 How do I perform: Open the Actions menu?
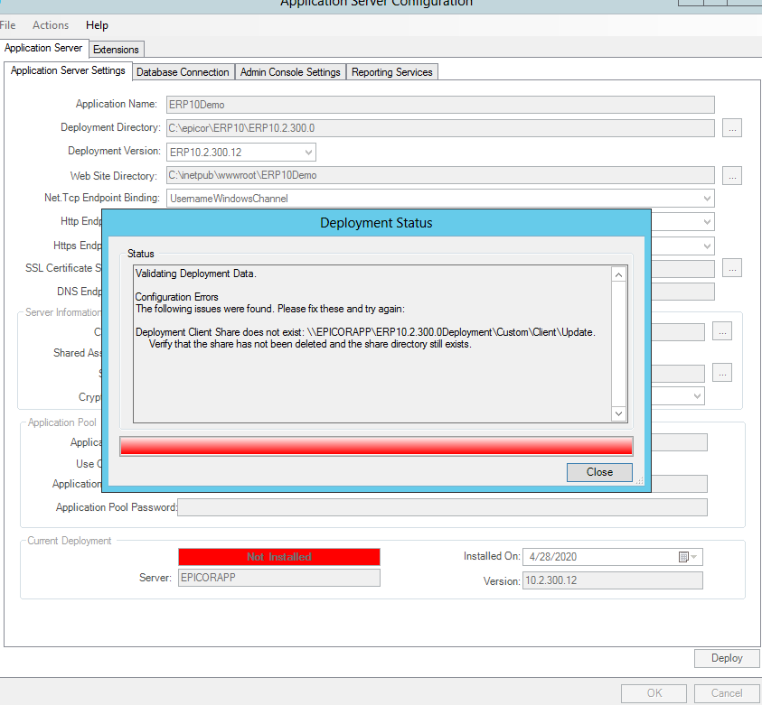click(x=50, y=24)
